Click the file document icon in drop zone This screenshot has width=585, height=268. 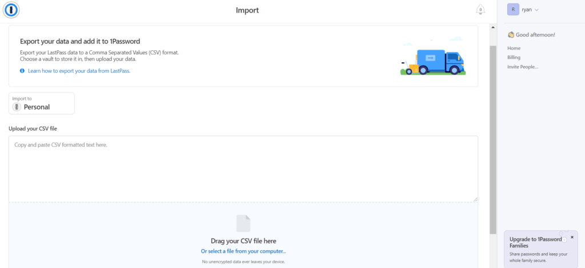[x=243, y=224]
